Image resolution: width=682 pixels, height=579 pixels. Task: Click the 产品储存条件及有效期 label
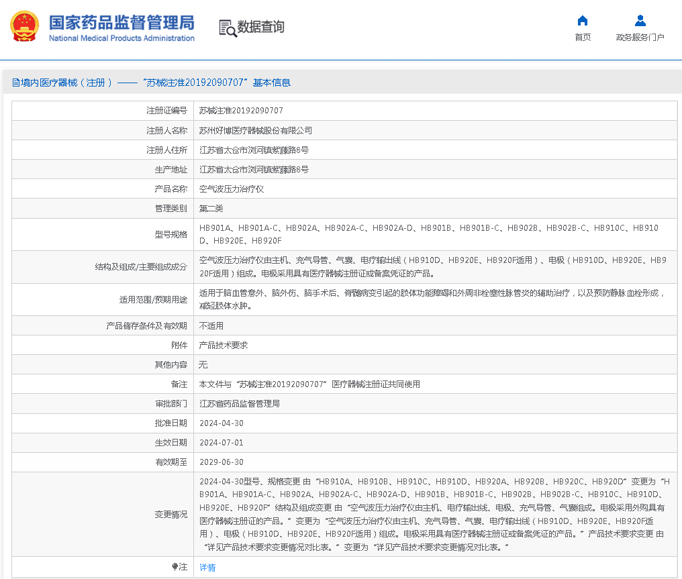[x=146, y=326]
